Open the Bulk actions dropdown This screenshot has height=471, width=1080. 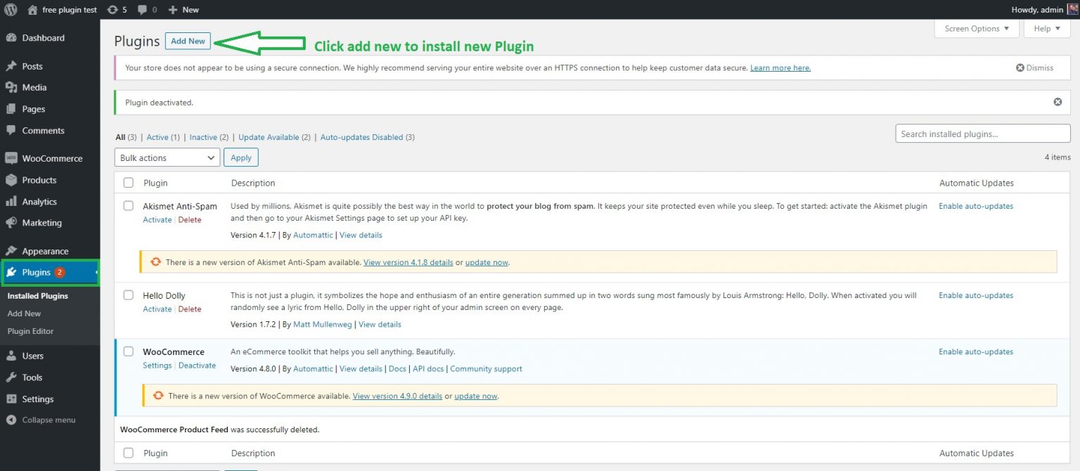(167, 157)
